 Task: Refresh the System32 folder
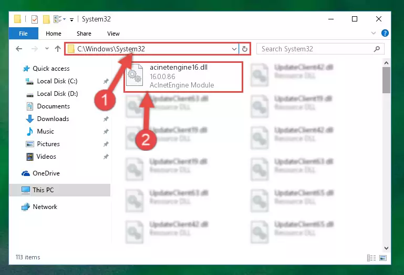click(245, 49)
